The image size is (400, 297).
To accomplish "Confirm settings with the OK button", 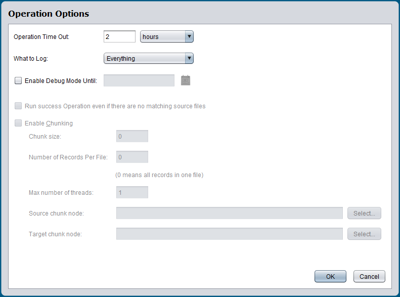I will (x=330, y=276).
